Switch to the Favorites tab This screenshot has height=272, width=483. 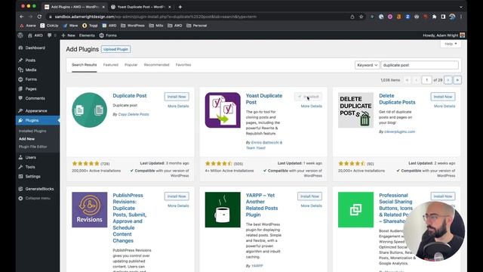[183, 65]
